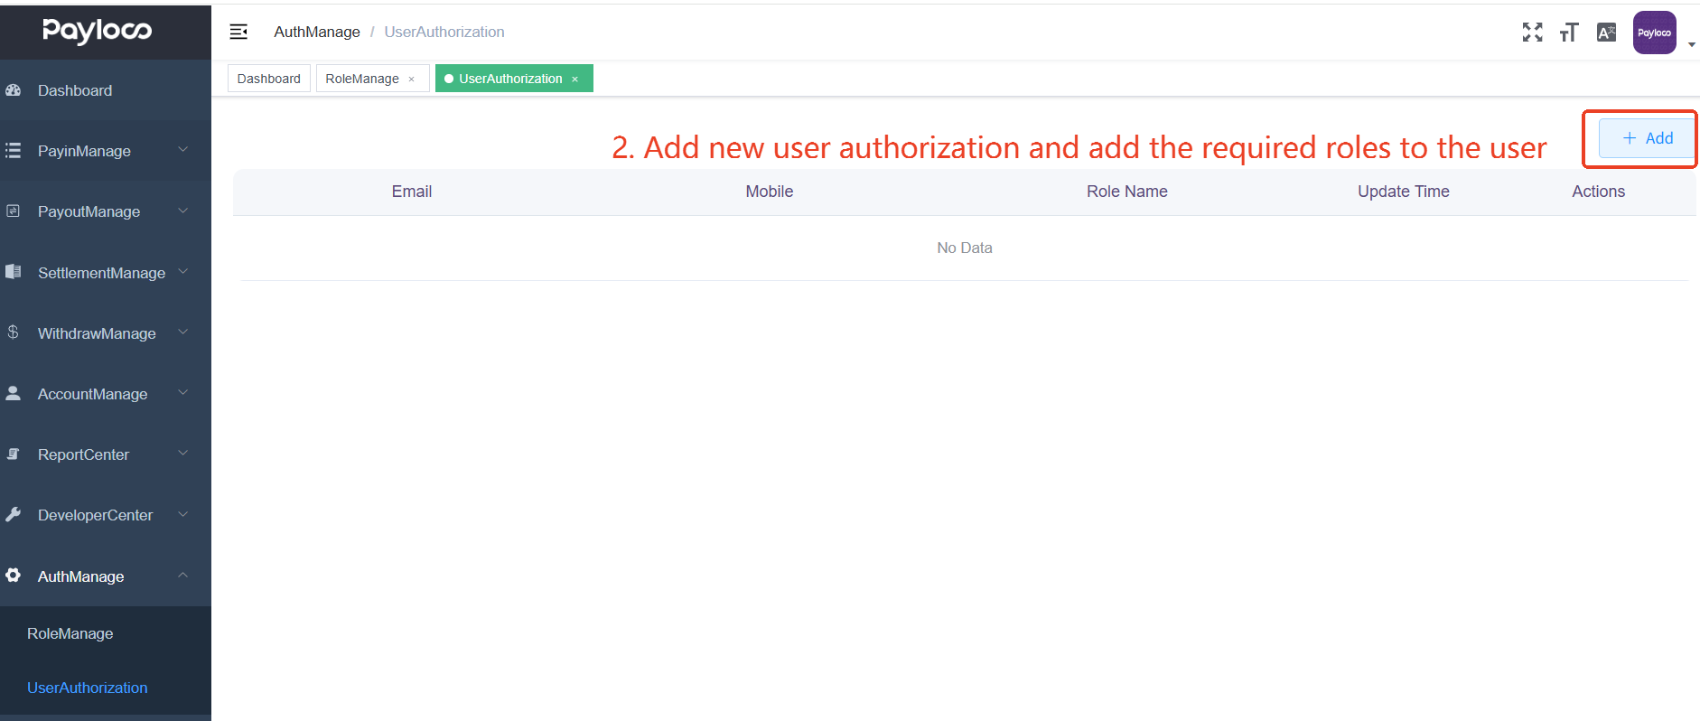Click the Actions column header
This screenshot has width=1700, height=721.
coord(1599,192)
